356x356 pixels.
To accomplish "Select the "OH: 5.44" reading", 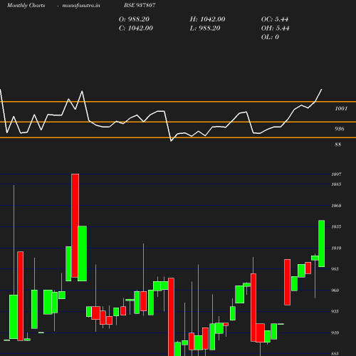I will click(x=276, y=28).
